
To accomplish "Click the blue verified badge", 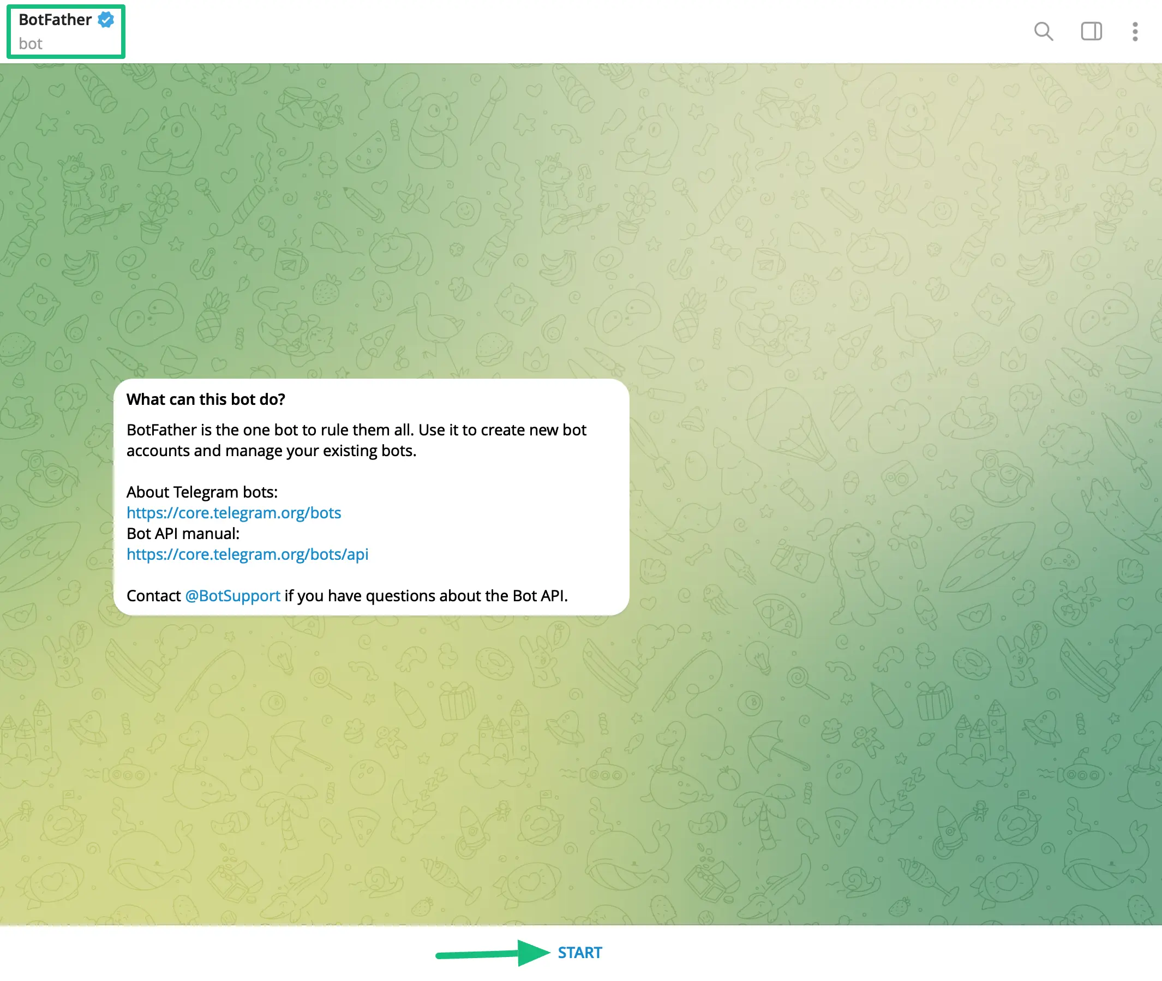I will coord(106,20).
